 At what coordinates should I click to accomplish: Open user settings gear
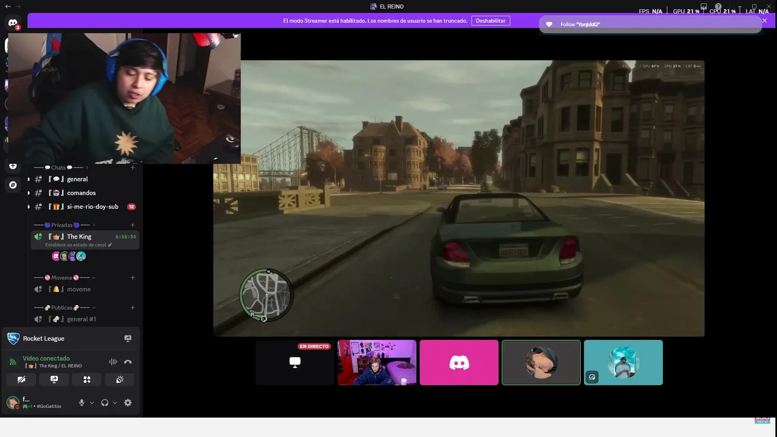point(127,402)
